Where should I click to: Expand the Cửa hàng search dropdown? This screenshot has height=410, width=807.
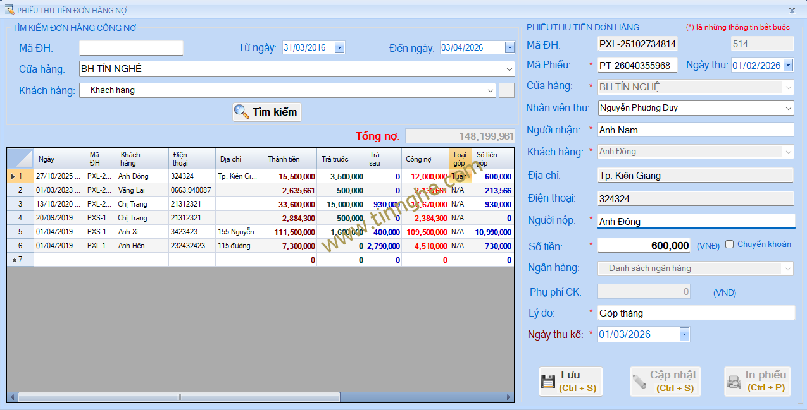tap(510, 69)
